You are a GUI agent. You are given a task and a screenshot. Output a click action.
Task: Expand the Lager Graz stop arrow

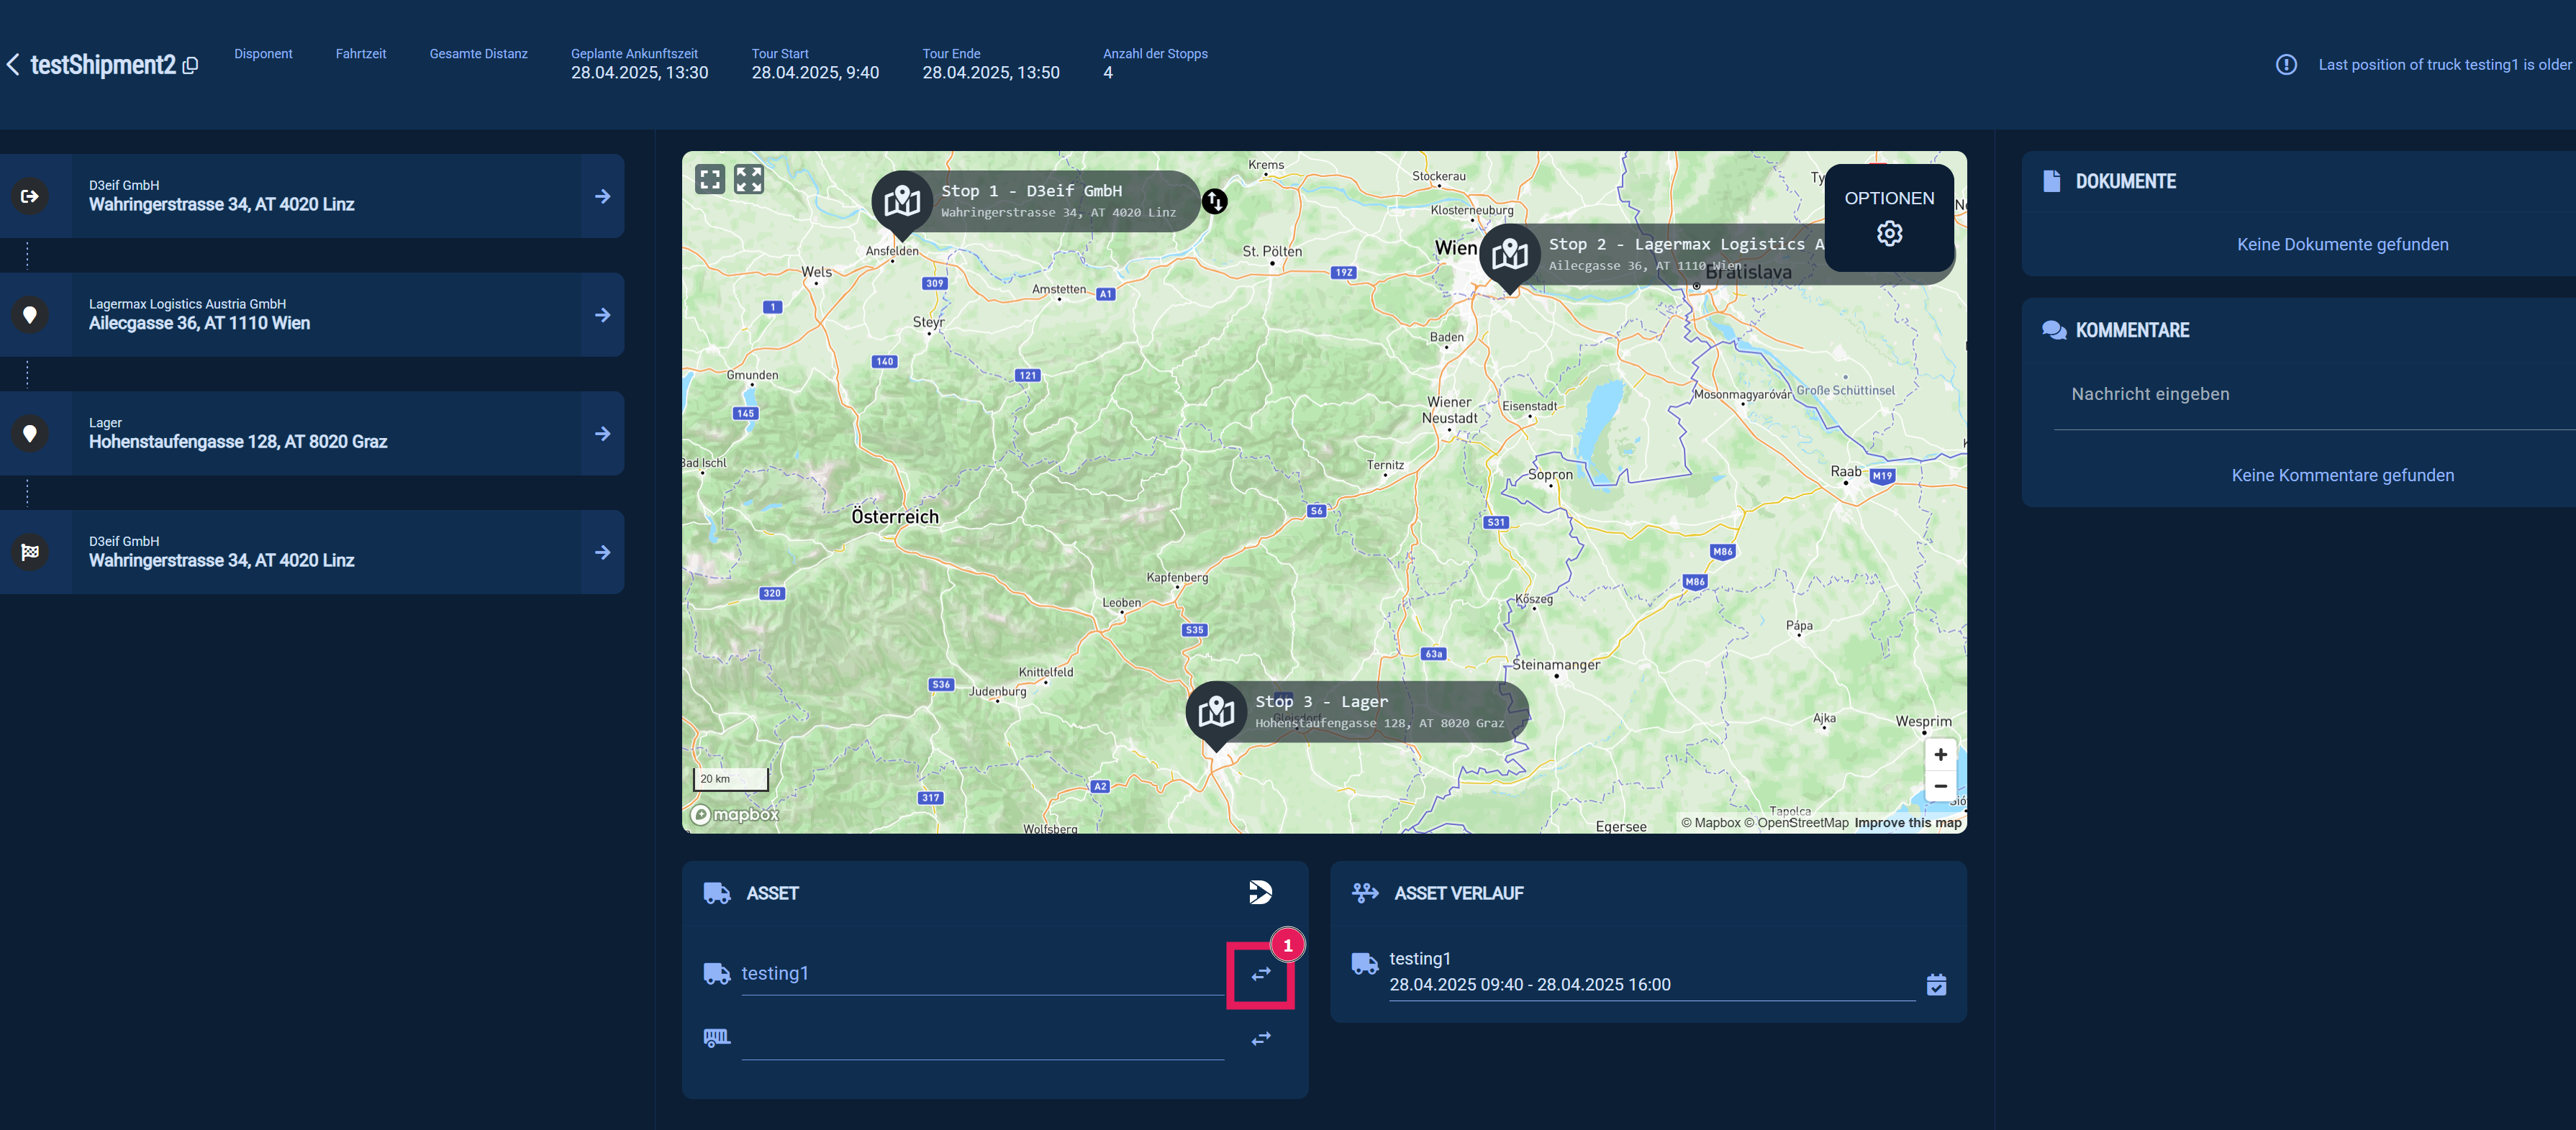602,434
